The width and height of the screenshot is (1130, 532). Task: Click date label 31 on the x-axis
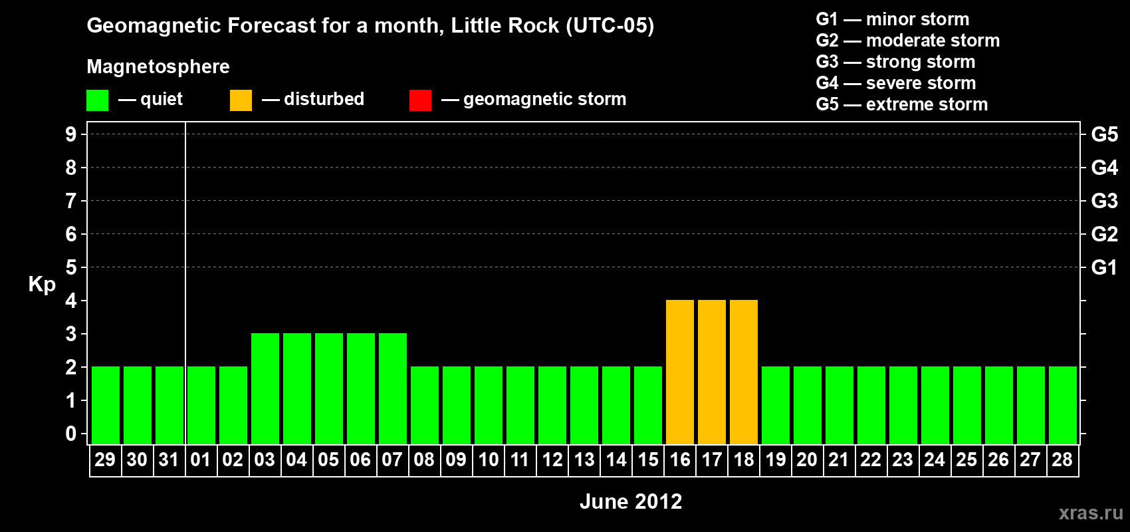click(x=169, y=460)
